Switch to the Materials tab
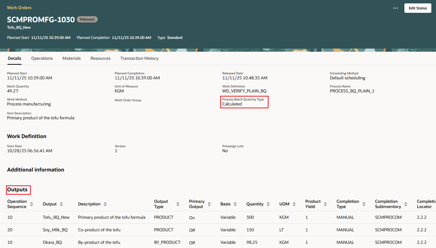The image size is (436, 248). tap(71, 58)
